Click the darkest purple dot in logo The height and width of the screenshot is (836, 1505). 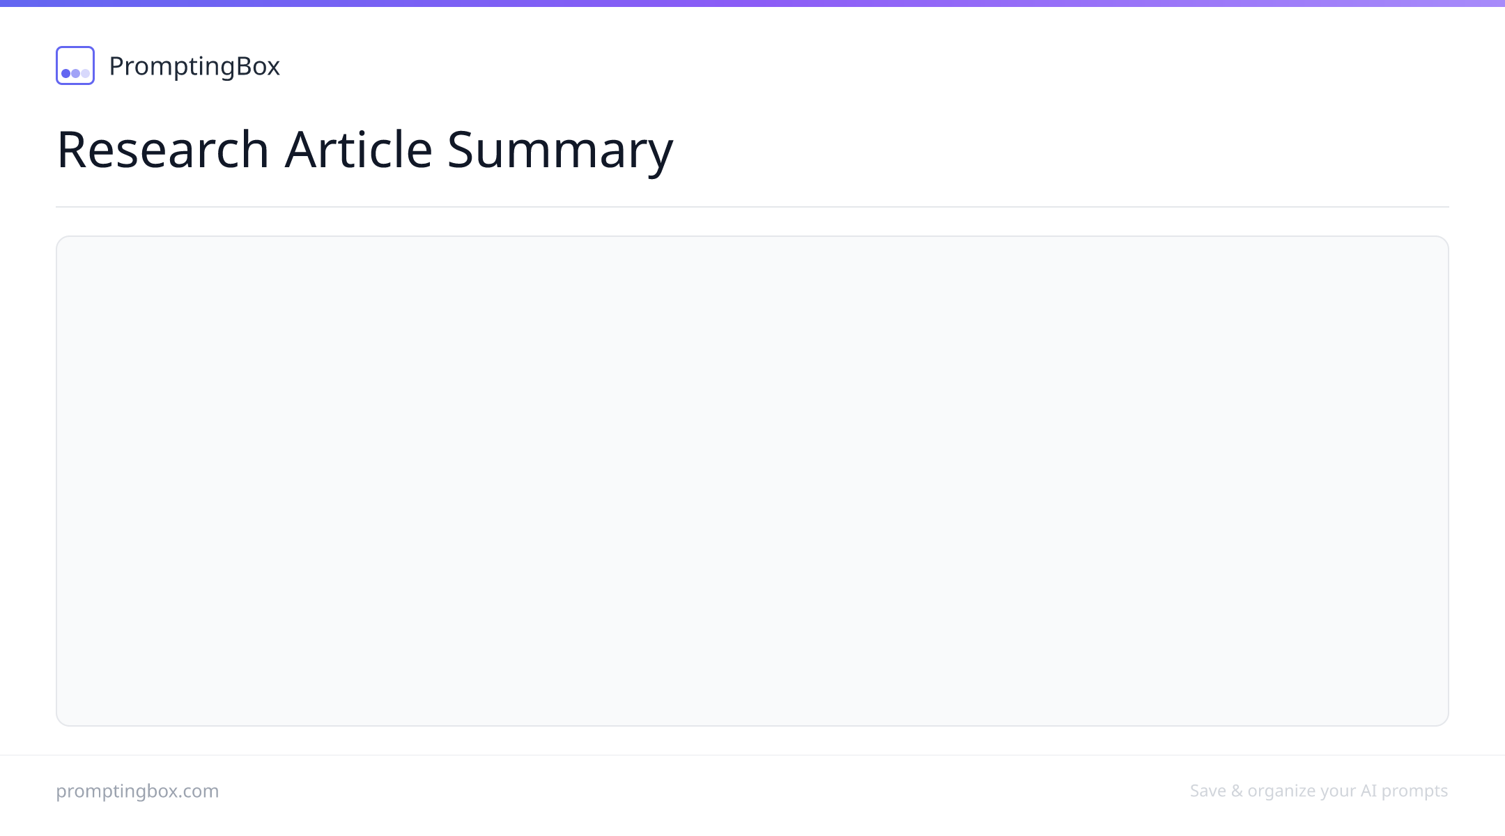coord(65,73)
